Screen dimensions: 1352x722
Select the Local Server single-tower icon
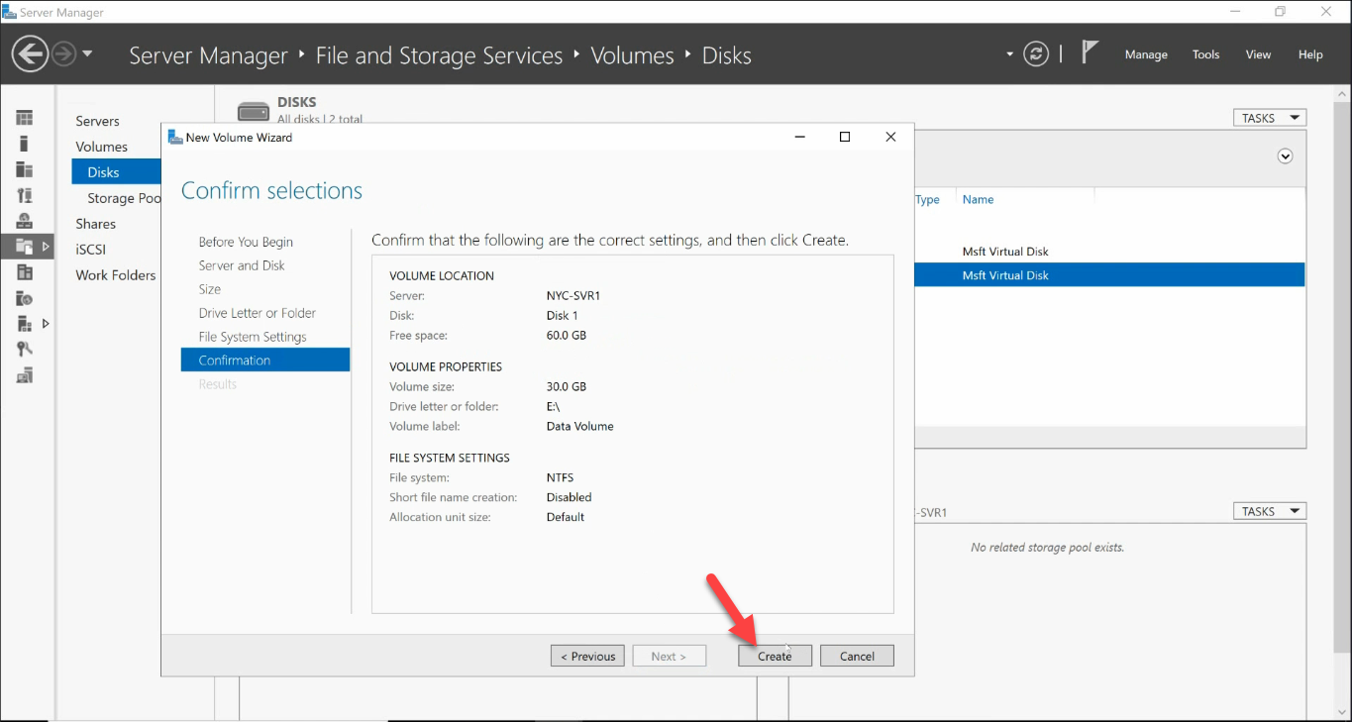click(25, 144)
